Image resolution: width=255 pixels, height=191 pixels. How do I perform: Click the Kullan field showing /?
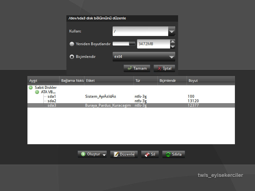pyautogui.click(x=140, y=31)
